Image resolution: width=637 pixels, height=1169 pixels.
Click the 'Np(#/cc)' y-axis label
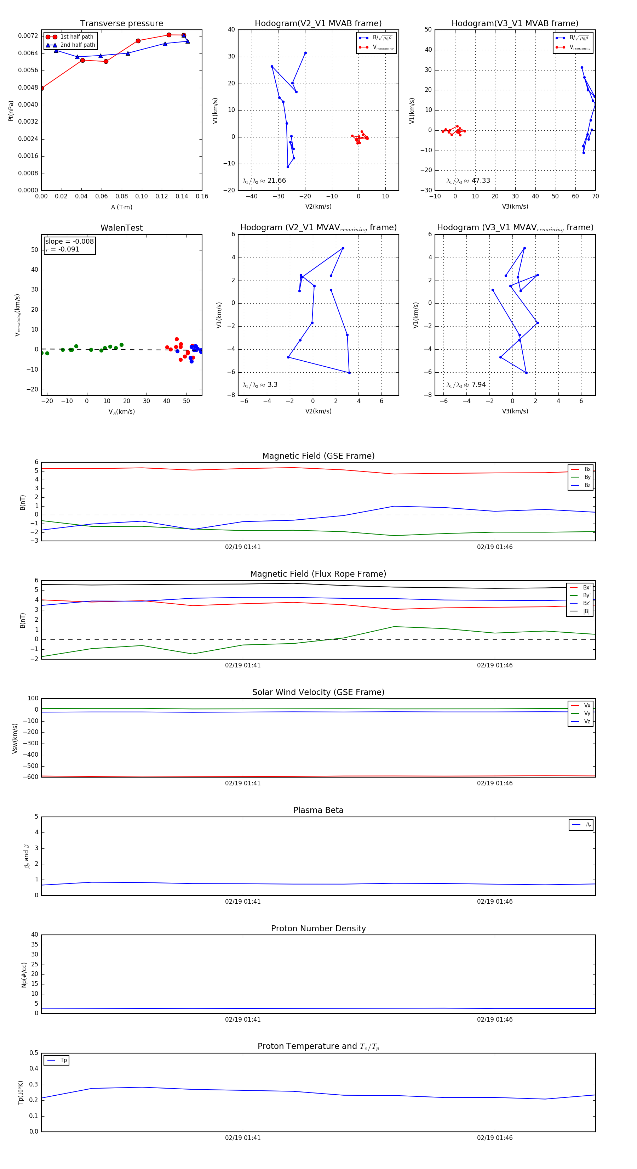pyautogui.click(x=24, y=975)
